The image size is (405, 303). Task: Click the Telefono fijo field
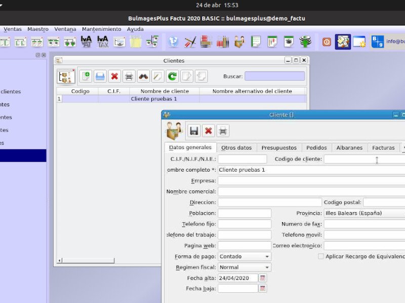click(245, 224)
